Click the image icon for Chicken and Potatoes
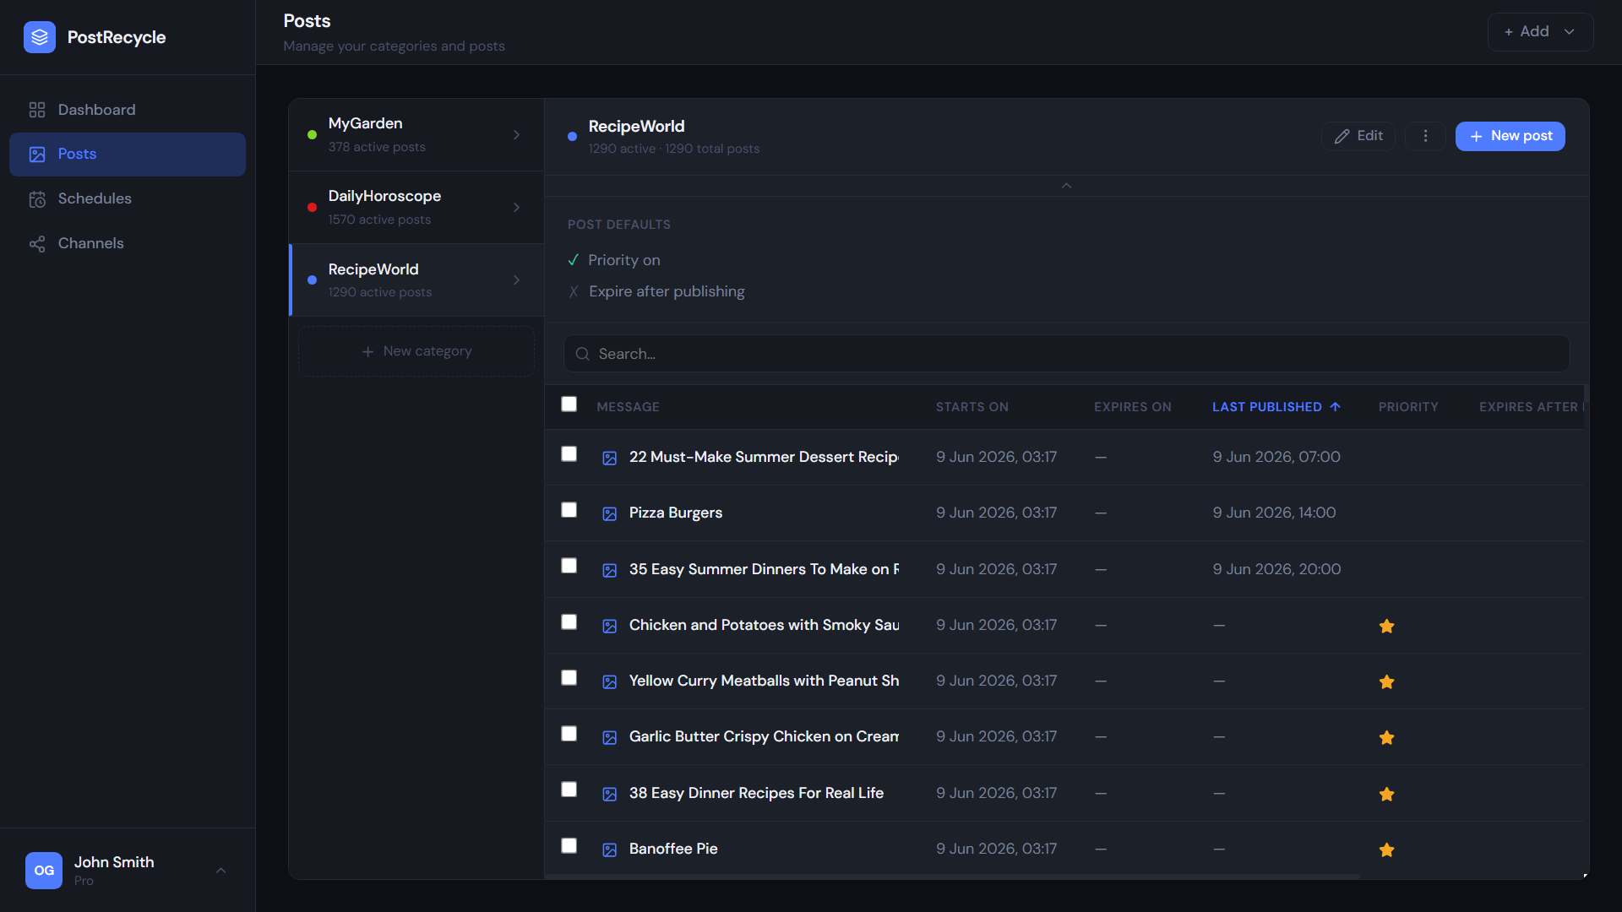 click(x=609, y=626)
